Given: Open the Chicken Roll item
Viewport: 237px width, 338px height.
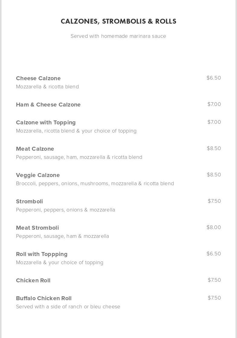Looking at the screenshot, I should click(33, 280).
